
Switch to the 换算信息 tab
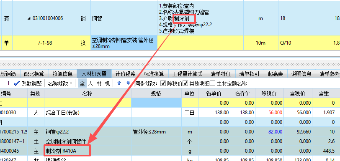[x=63, y=74]
